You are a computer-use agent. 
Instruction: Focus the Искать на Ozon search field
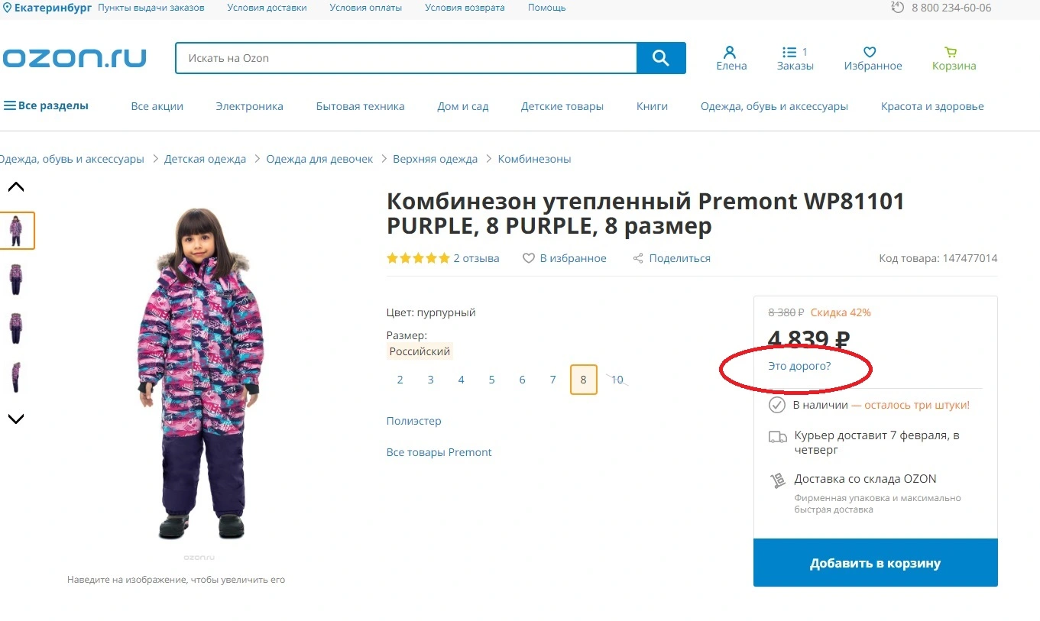pyautogui.click(x=406, y=58)
